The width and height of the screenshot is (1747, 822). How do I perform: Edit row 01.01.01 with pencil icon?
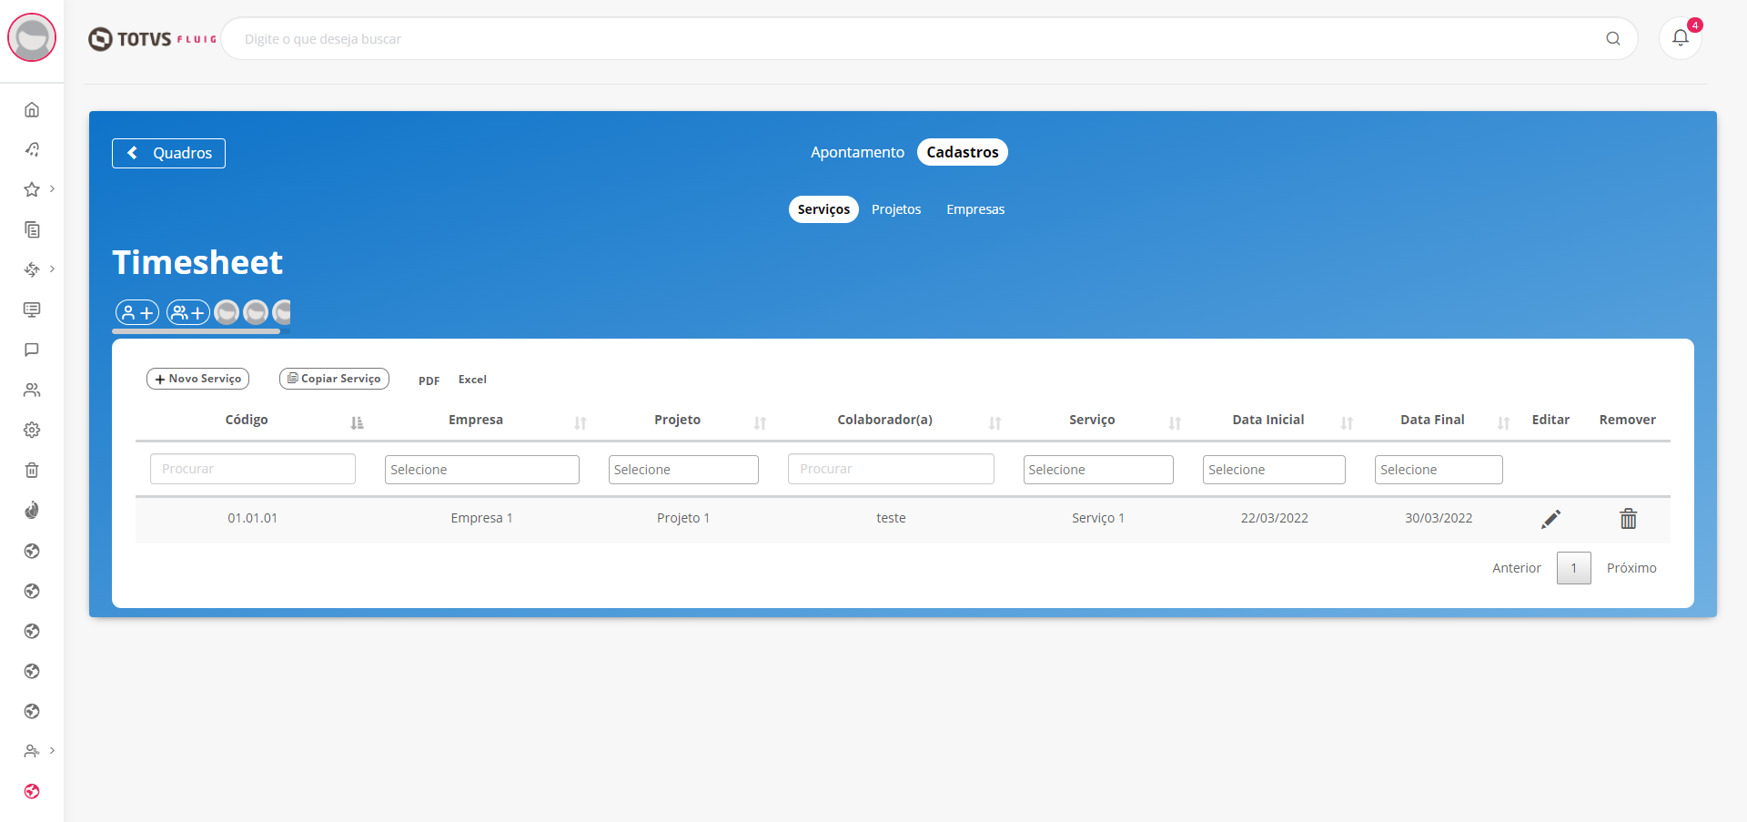(1550, 519)
